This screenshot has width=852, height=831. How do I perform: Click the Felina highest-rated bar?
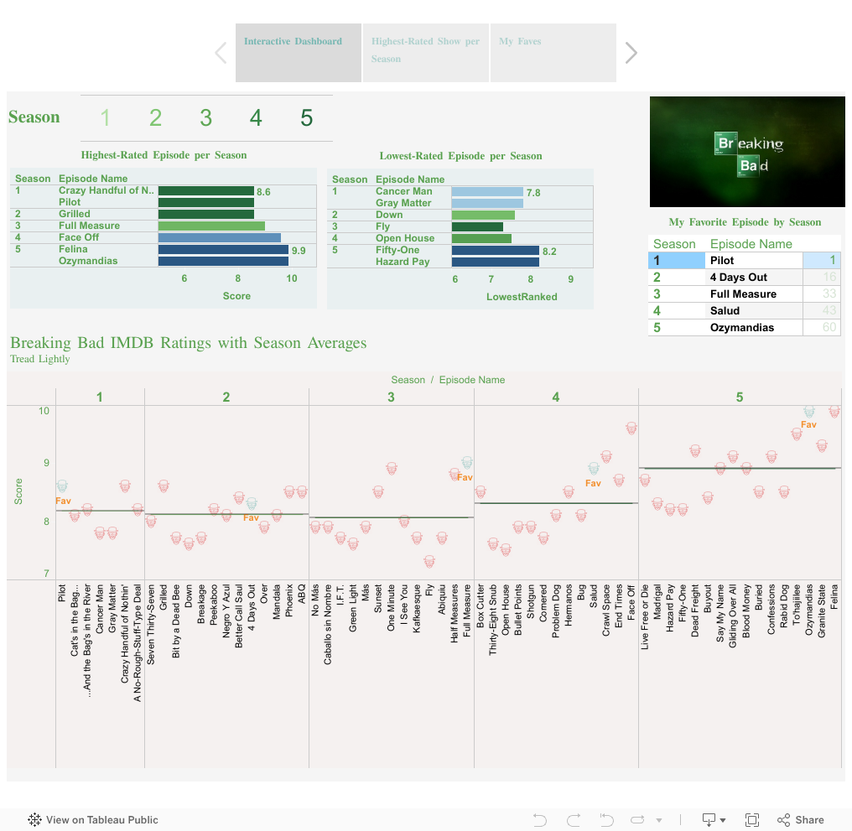click(x=223, y=249)
